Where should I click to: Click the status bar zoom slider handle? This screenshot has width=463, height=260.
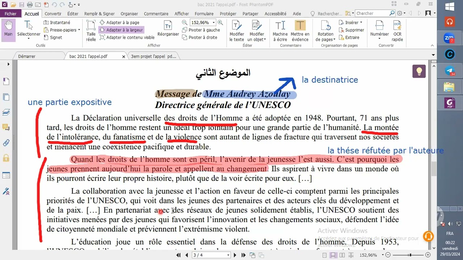(410, 255)
